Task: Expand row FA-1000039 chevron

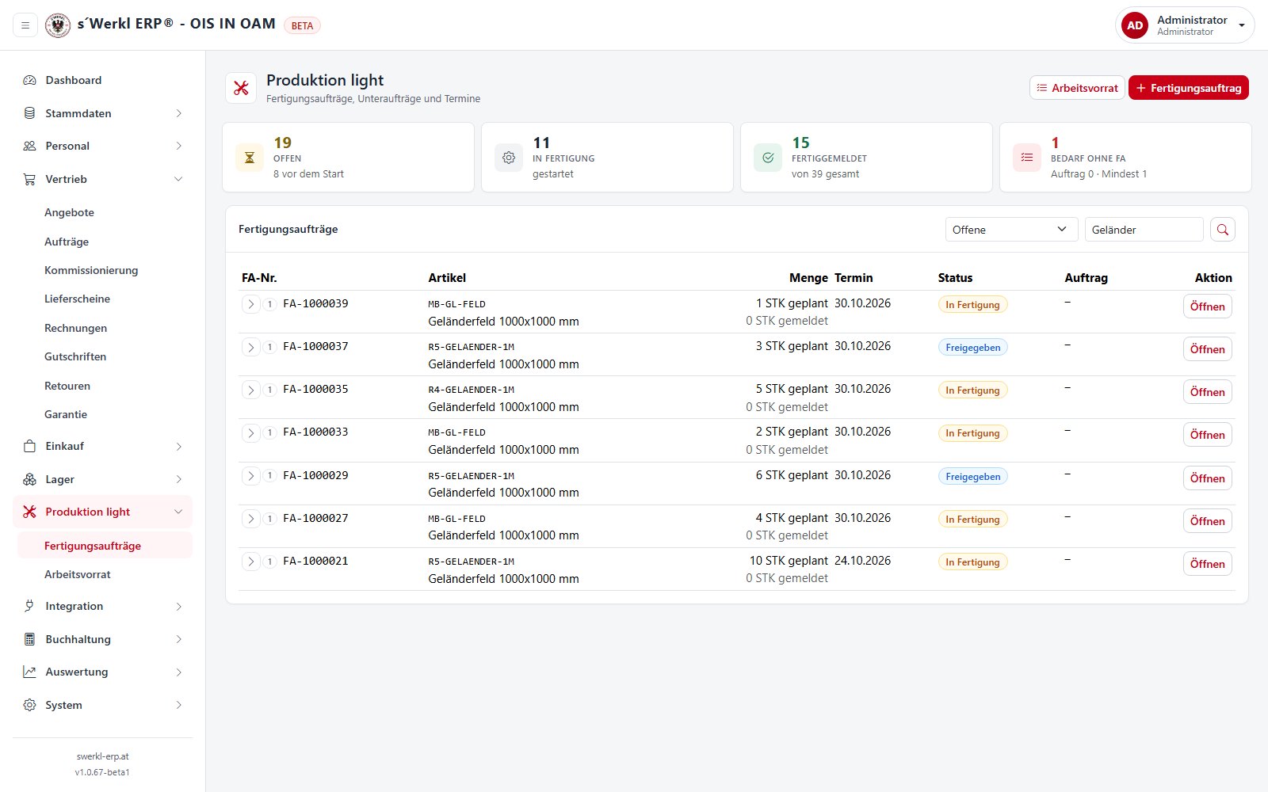Action: (251, 304)
